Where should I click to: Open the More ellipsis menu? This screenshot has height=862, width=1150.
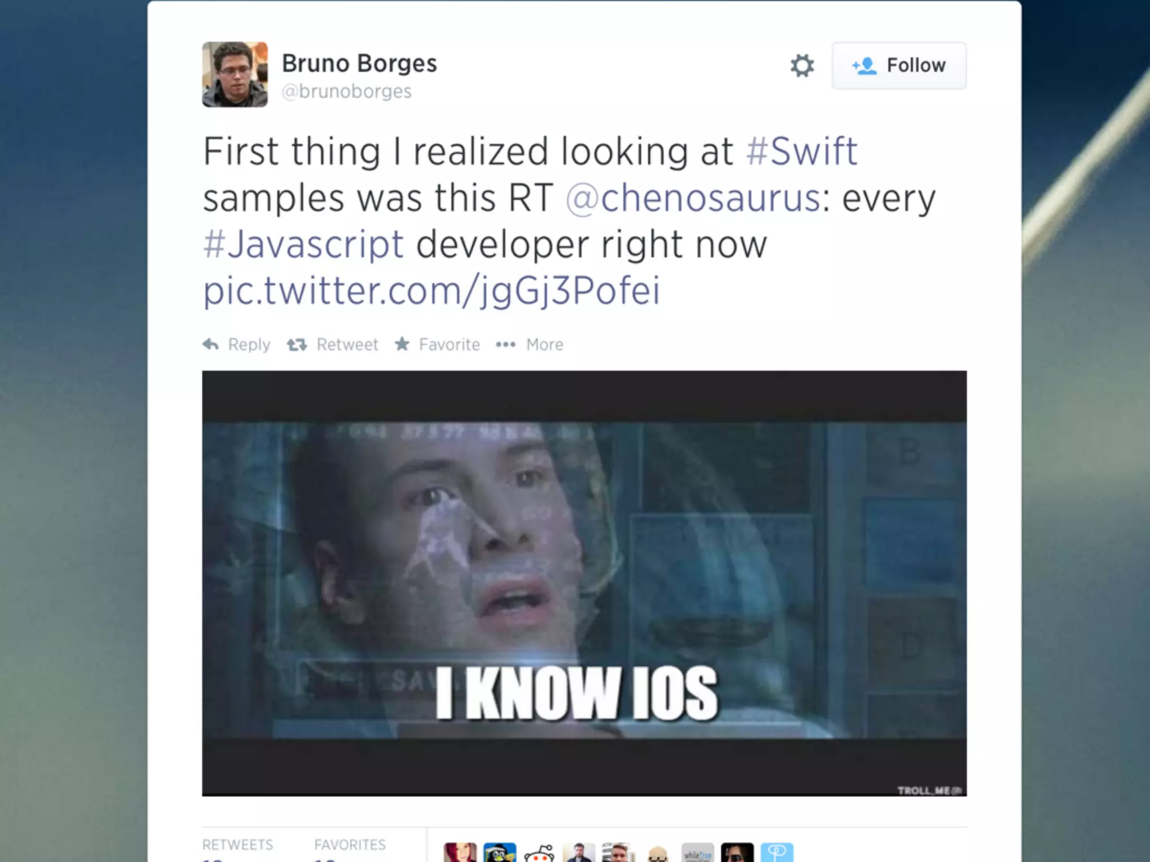point(506,345)
